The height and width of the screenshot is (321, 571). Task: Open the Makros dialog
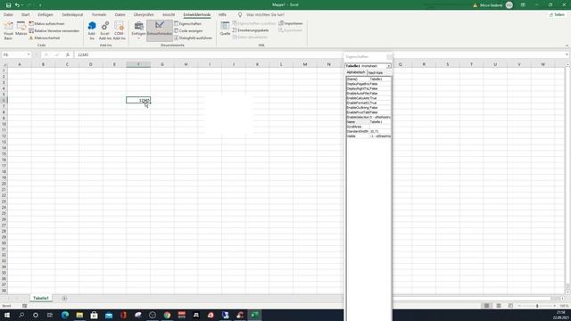[x=21, y=29]
